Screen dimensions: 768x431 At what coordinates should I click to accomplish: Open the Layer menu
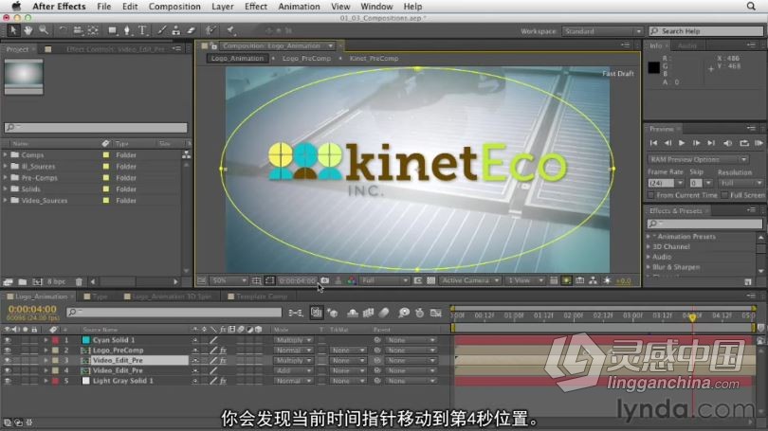tap(223, 7)
